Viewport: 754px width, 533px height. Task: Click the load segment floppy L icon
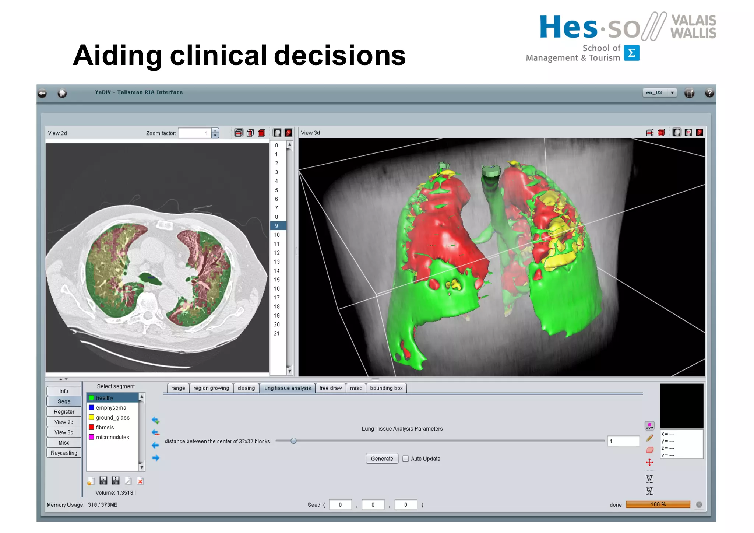(x=103, y=481)
